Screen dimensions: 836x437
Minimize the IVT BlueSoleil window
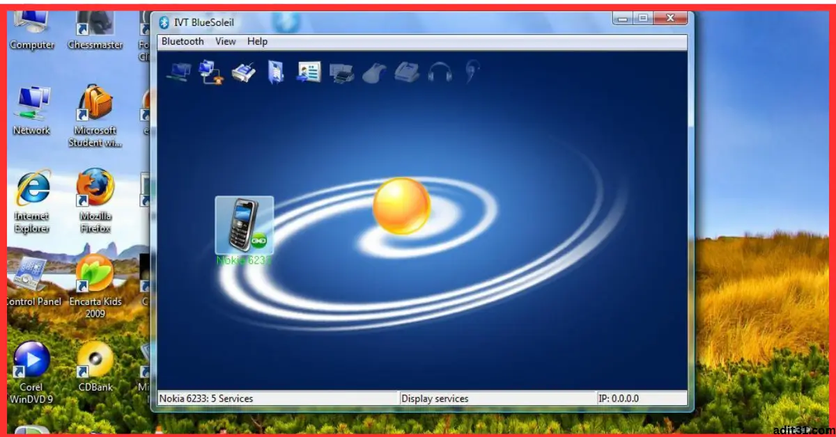623,18
